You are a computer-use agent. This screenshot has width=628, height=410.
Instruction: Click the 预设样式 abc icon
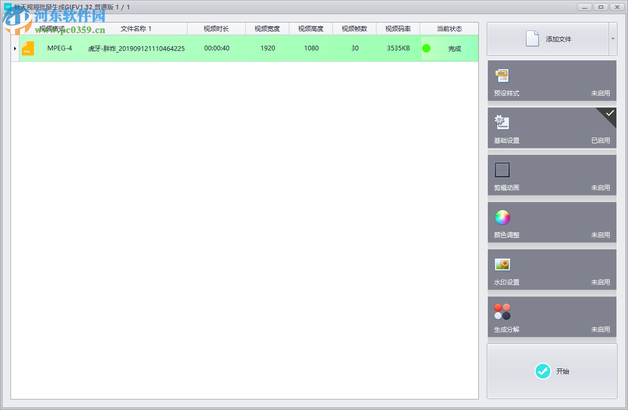point(502,75)
